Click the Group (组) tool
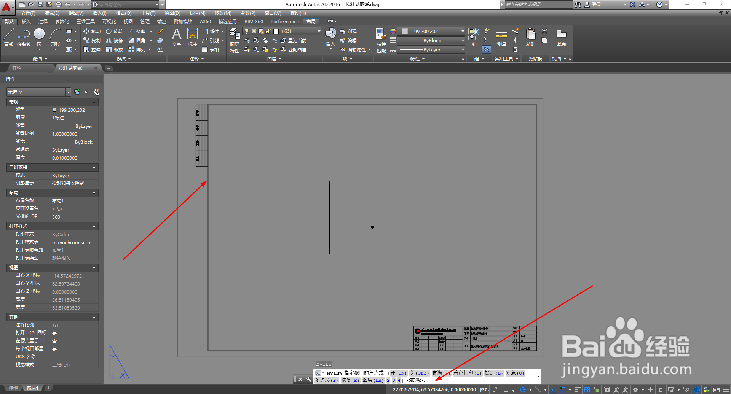 474,37
